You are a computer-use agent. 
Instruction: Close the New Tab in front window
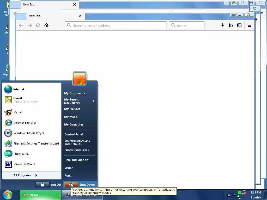tap(80, 16)
